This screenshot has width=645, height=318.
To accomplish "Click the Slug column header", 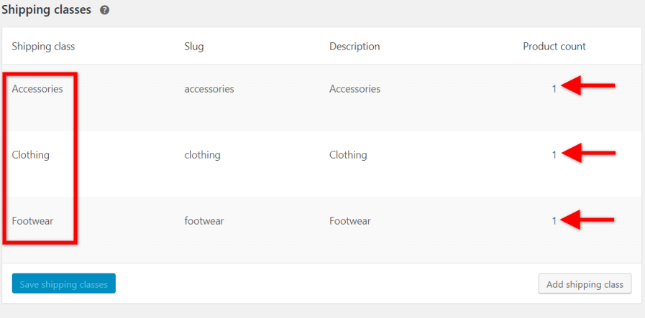I will coord(193,47).
